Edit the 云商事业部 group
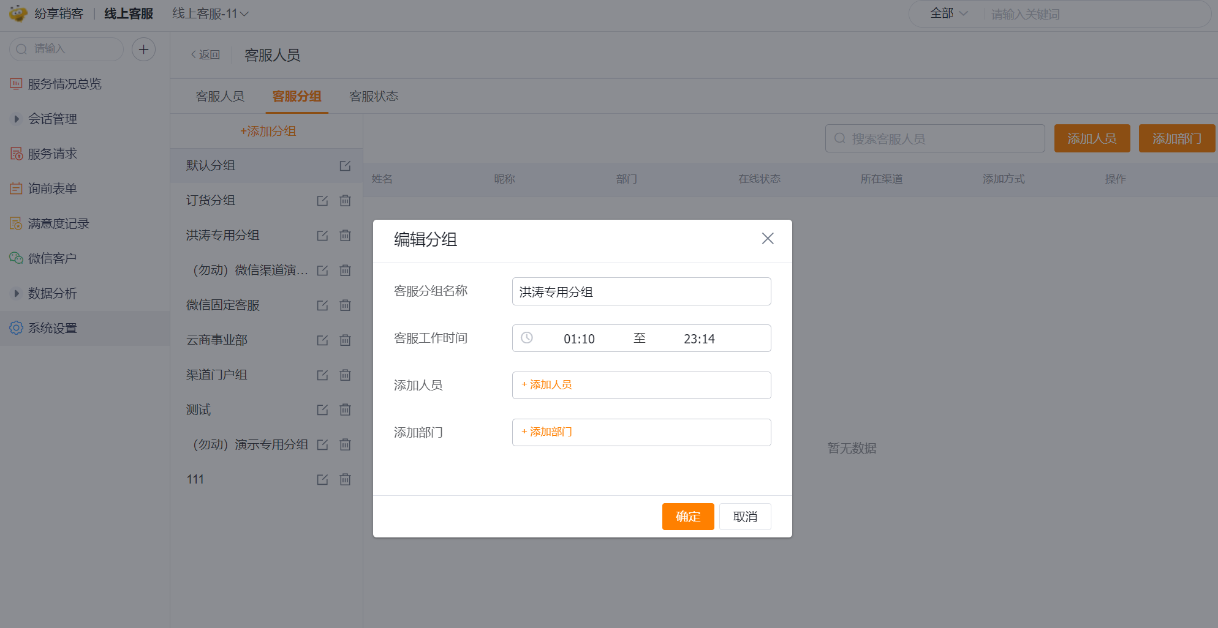 click(x=322, y=340)
